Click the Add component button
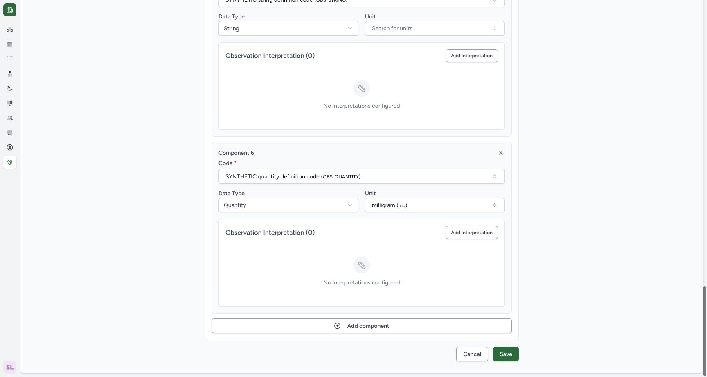The image size is (707, 377). coord(362,326)
